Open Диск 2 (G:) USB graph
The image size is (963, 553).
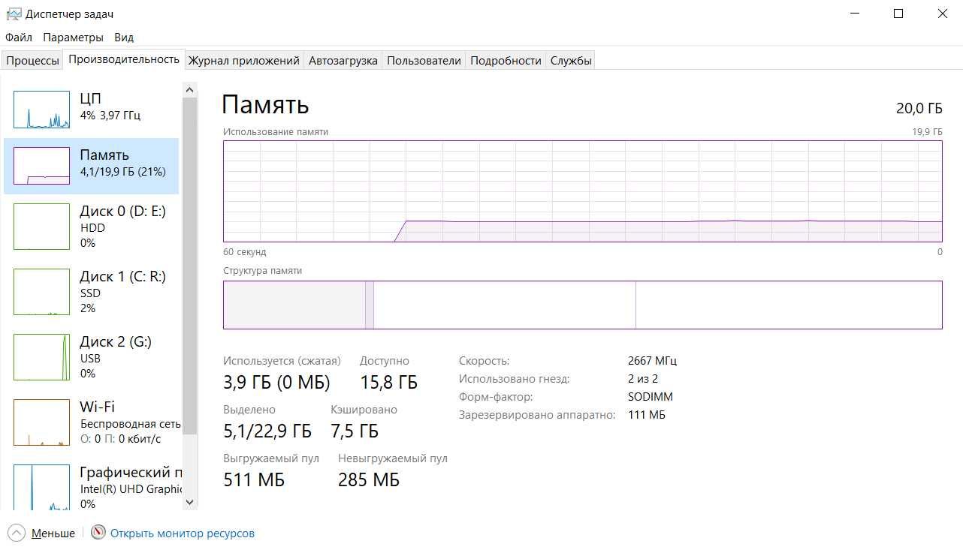41,357
